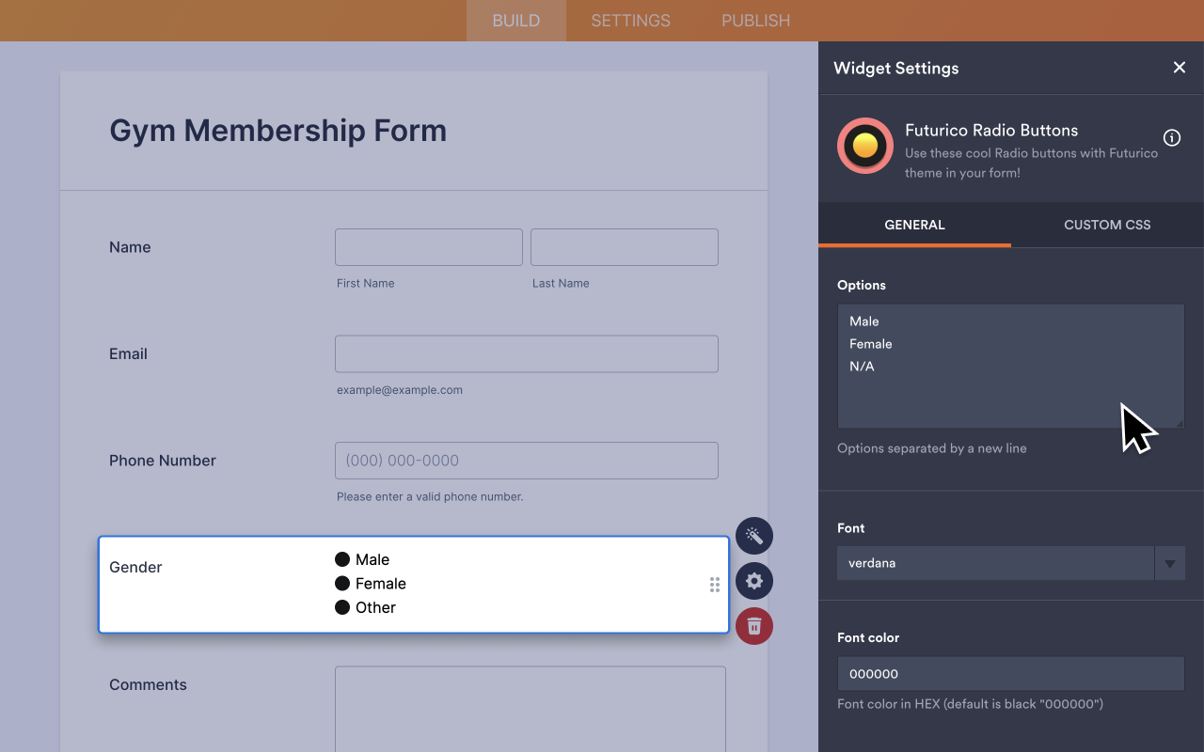Choose the Other gender option
The height and width of the screenshot is (752, 1204).
(342, 607)
